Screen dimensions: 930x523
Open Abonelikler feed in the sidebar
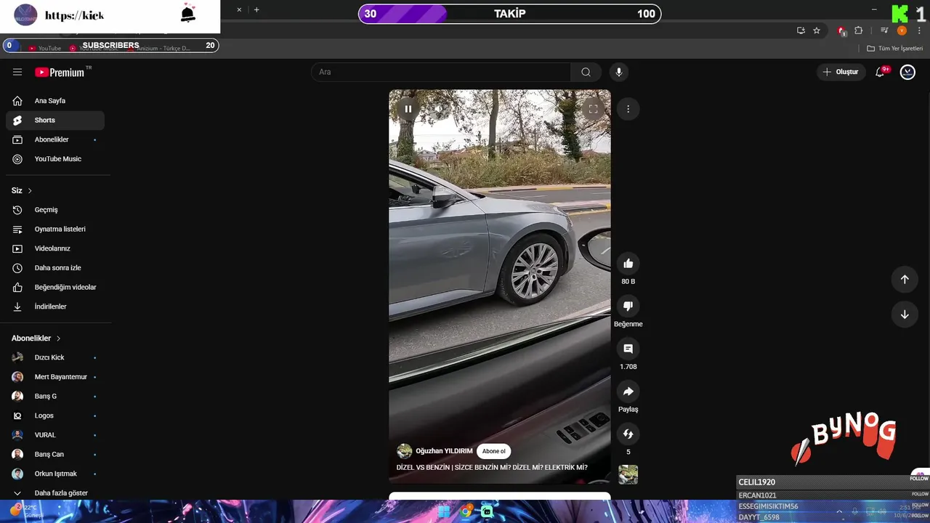[x=55, y=139]
